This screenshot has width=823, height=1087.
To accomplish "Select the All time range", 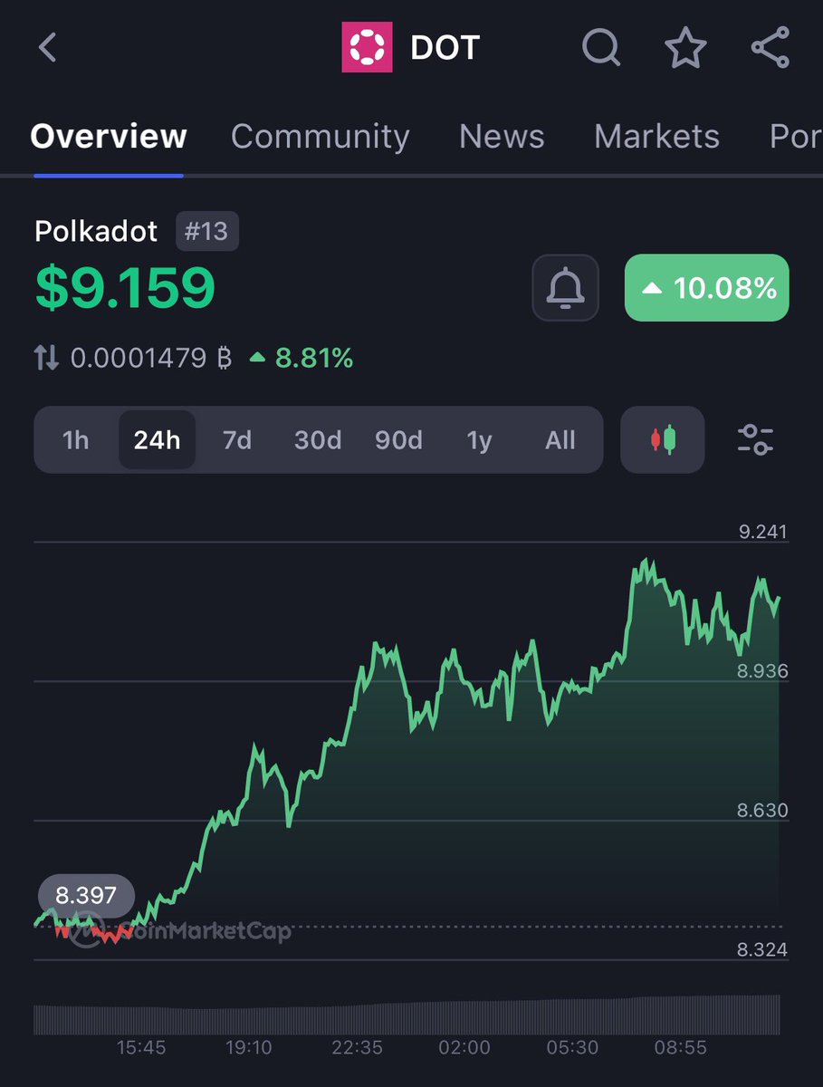I will (x=560, y=440).
